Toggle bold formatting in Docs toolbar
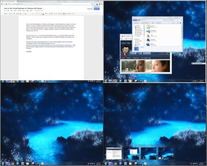The width and height of the screenshot is (207, 166). click(37, 14)
